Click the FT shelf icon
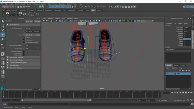The width and height of the screenshot is (194, 109). pyautogui.click(x=12, y=14)
